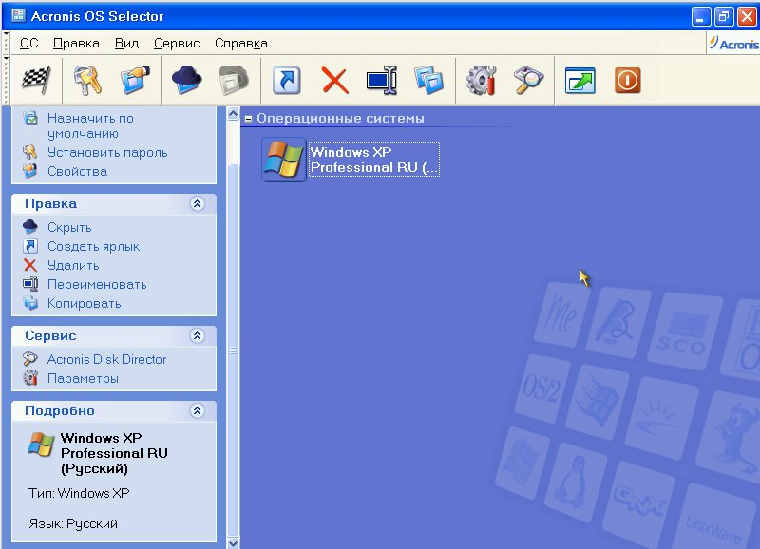Screen dimensions: 760x549
Task: Click the red X icon beside Удалить
Action: [30, 265]
